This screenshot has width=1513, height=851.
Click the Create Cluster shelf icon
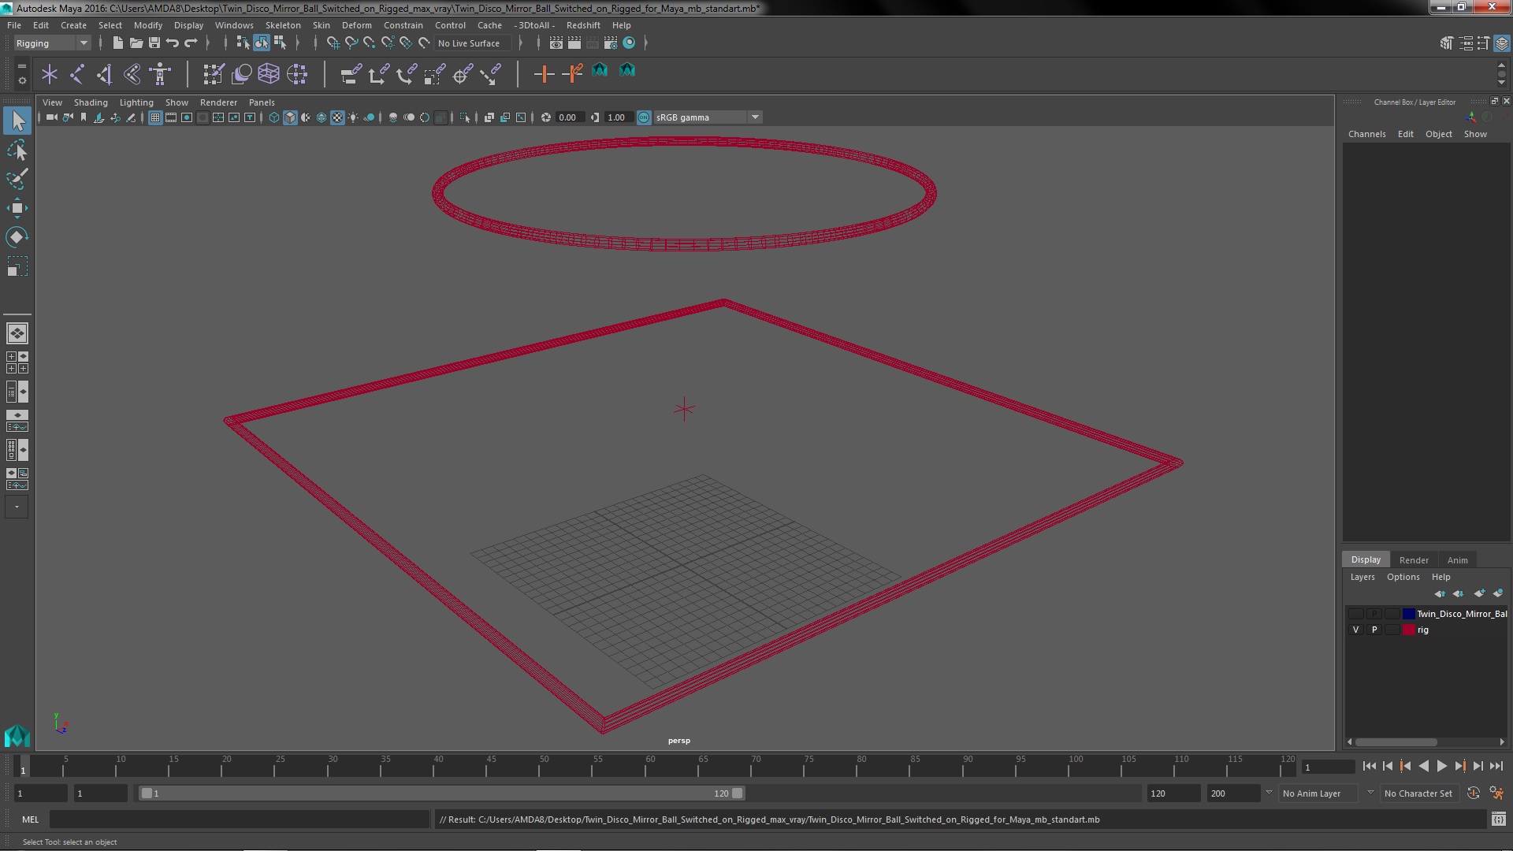[x=297, y=74]
